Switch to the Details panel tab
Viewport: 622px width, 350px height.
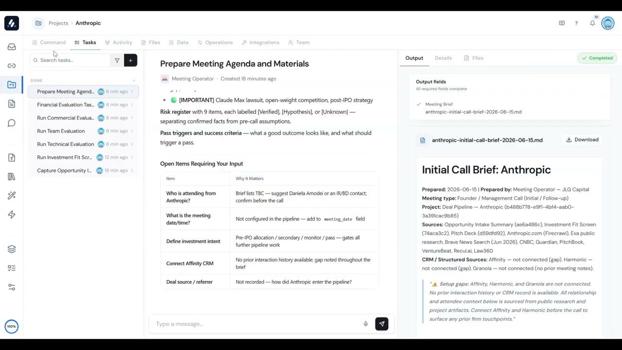(443, 58)
